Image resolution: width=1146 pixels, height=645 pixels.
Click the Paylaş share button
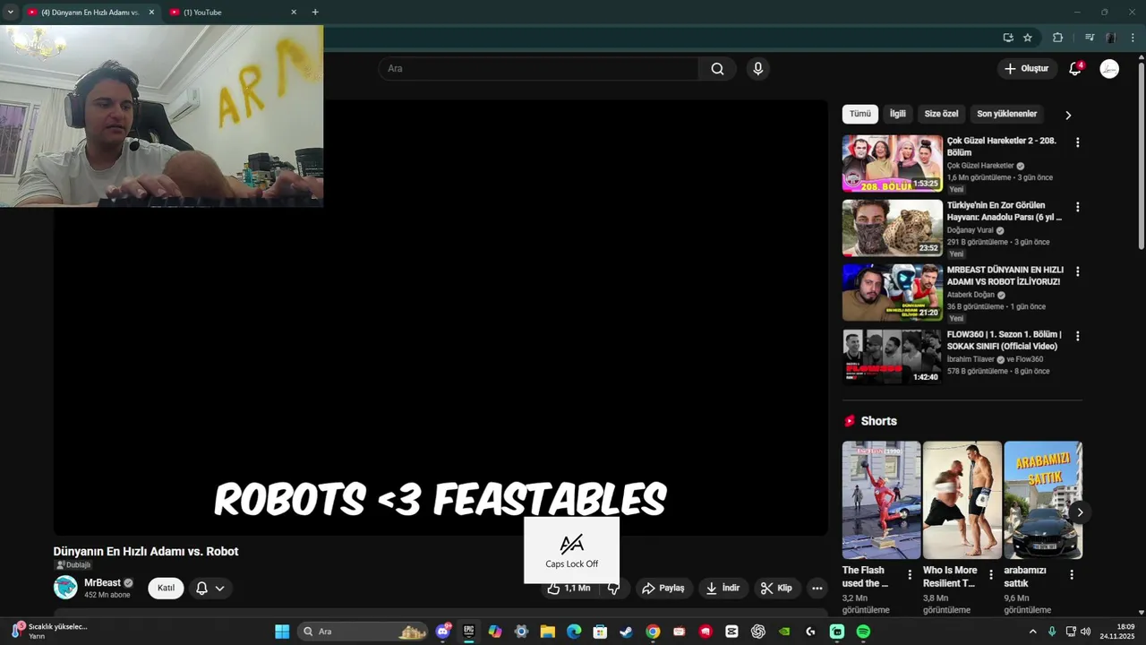pyautogui.click(x=663, y=588)
